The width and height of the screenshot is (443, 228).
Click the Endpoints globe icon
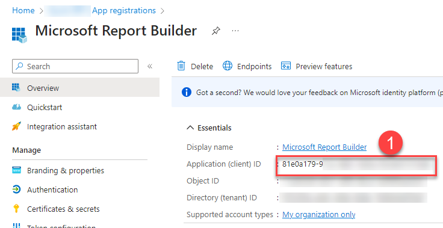[228, 66]
